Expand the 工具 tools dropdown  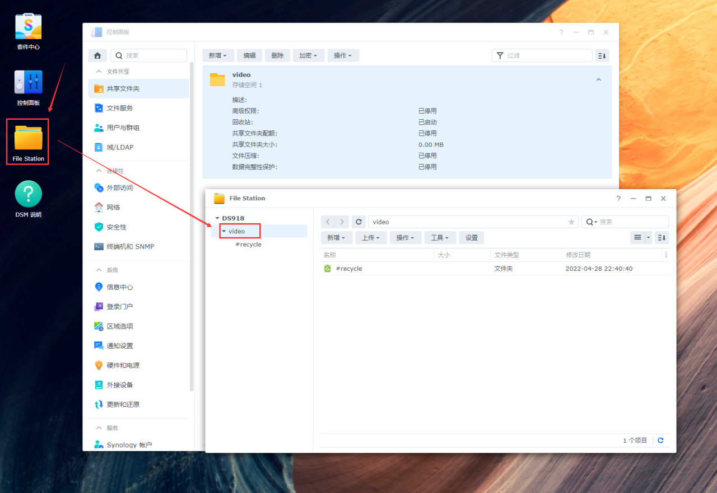click(440, 238)
